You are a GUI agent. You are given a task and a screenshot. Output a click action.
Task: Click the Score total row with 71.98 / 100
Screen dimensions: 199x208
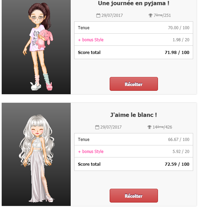(133, 52)
